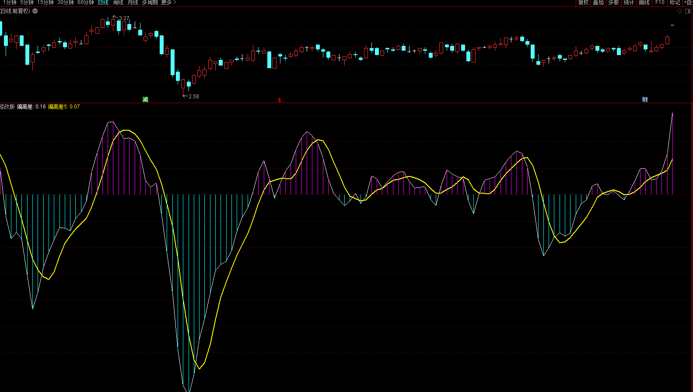Image resolution: width=693 pixels, height=392 pixels.
Task: Expand the 更多 periods menu
Action: 168,3
